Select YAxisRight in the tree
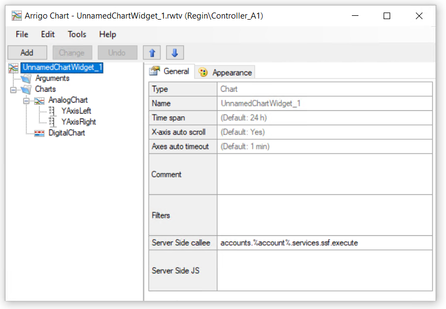The image size is (446, 309). point(79,122)
